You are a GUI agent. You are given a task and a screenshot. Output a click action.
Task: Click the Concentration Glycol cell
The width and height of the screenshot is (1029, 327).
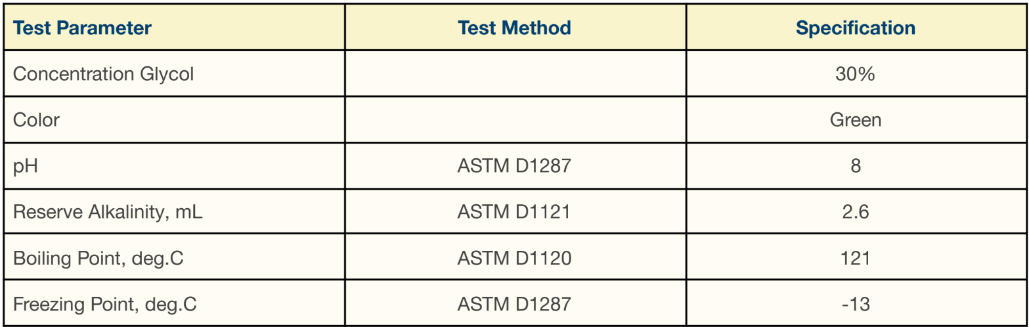tap(174, 74)
